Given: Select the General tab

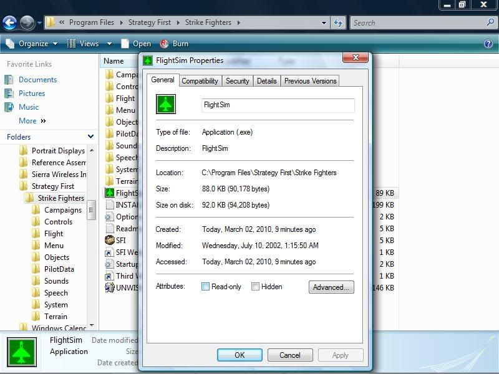Looking at the screenshot, I should (x=163, y=80).
